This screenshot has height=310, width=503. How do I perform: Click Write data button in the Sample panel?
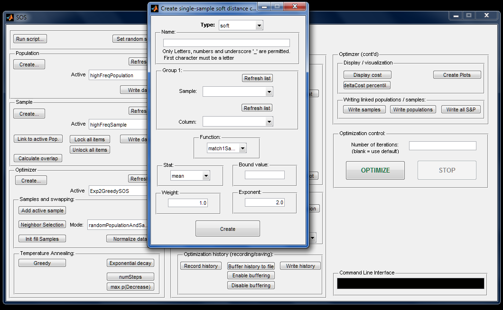134,139
